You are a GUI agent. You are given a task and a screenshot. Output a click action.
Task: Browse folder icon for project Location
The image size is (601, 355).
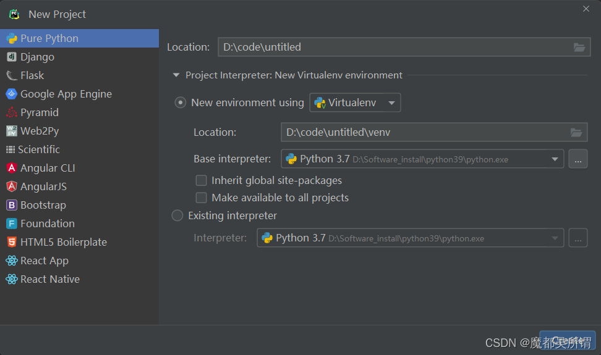(x=579, y=47)
